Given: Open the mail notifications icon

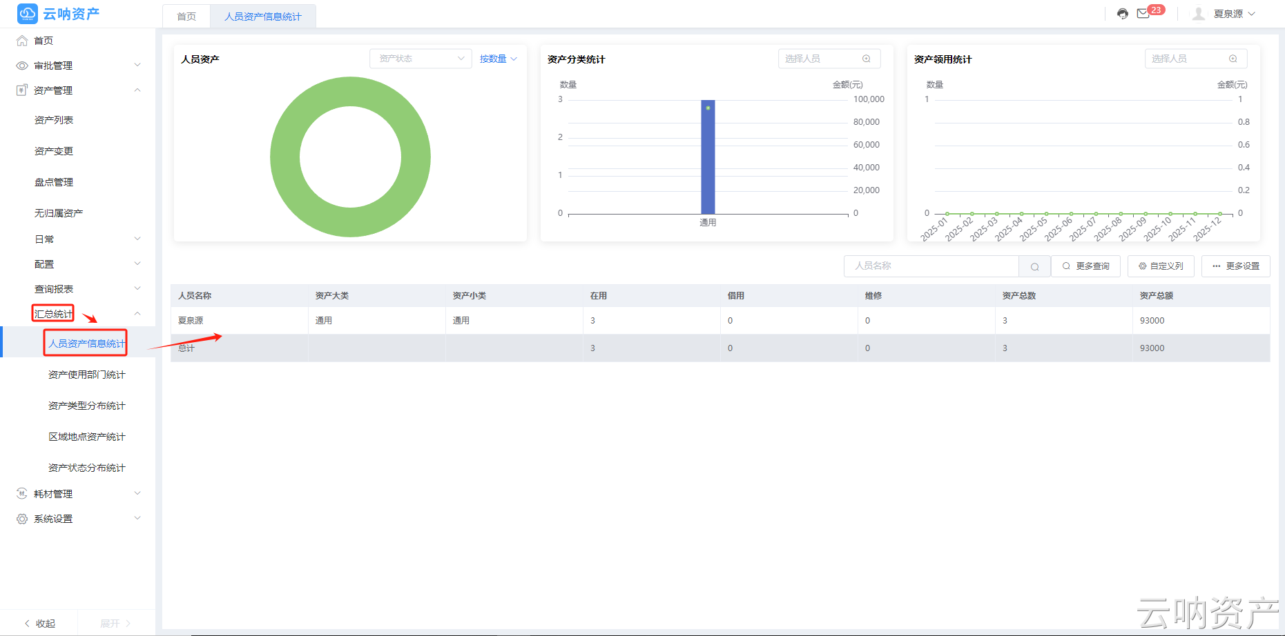Looking at the screenshot, I should pos(1143,14).
